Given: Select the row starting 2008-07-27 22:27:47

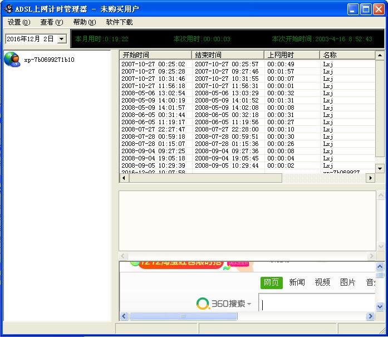Looking at the screenshot, I should click(x=247, y=129).
